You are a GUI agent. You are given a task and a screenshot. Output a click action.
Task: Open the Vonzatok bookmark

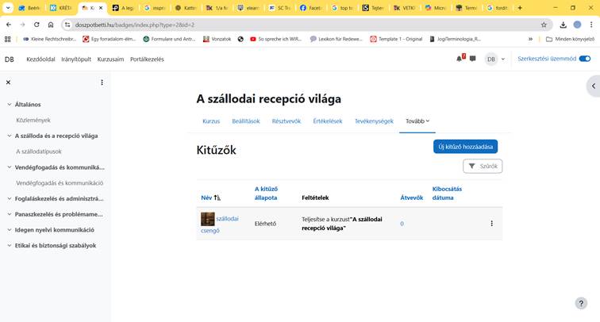pyautogui.click(x=217, y=39)
